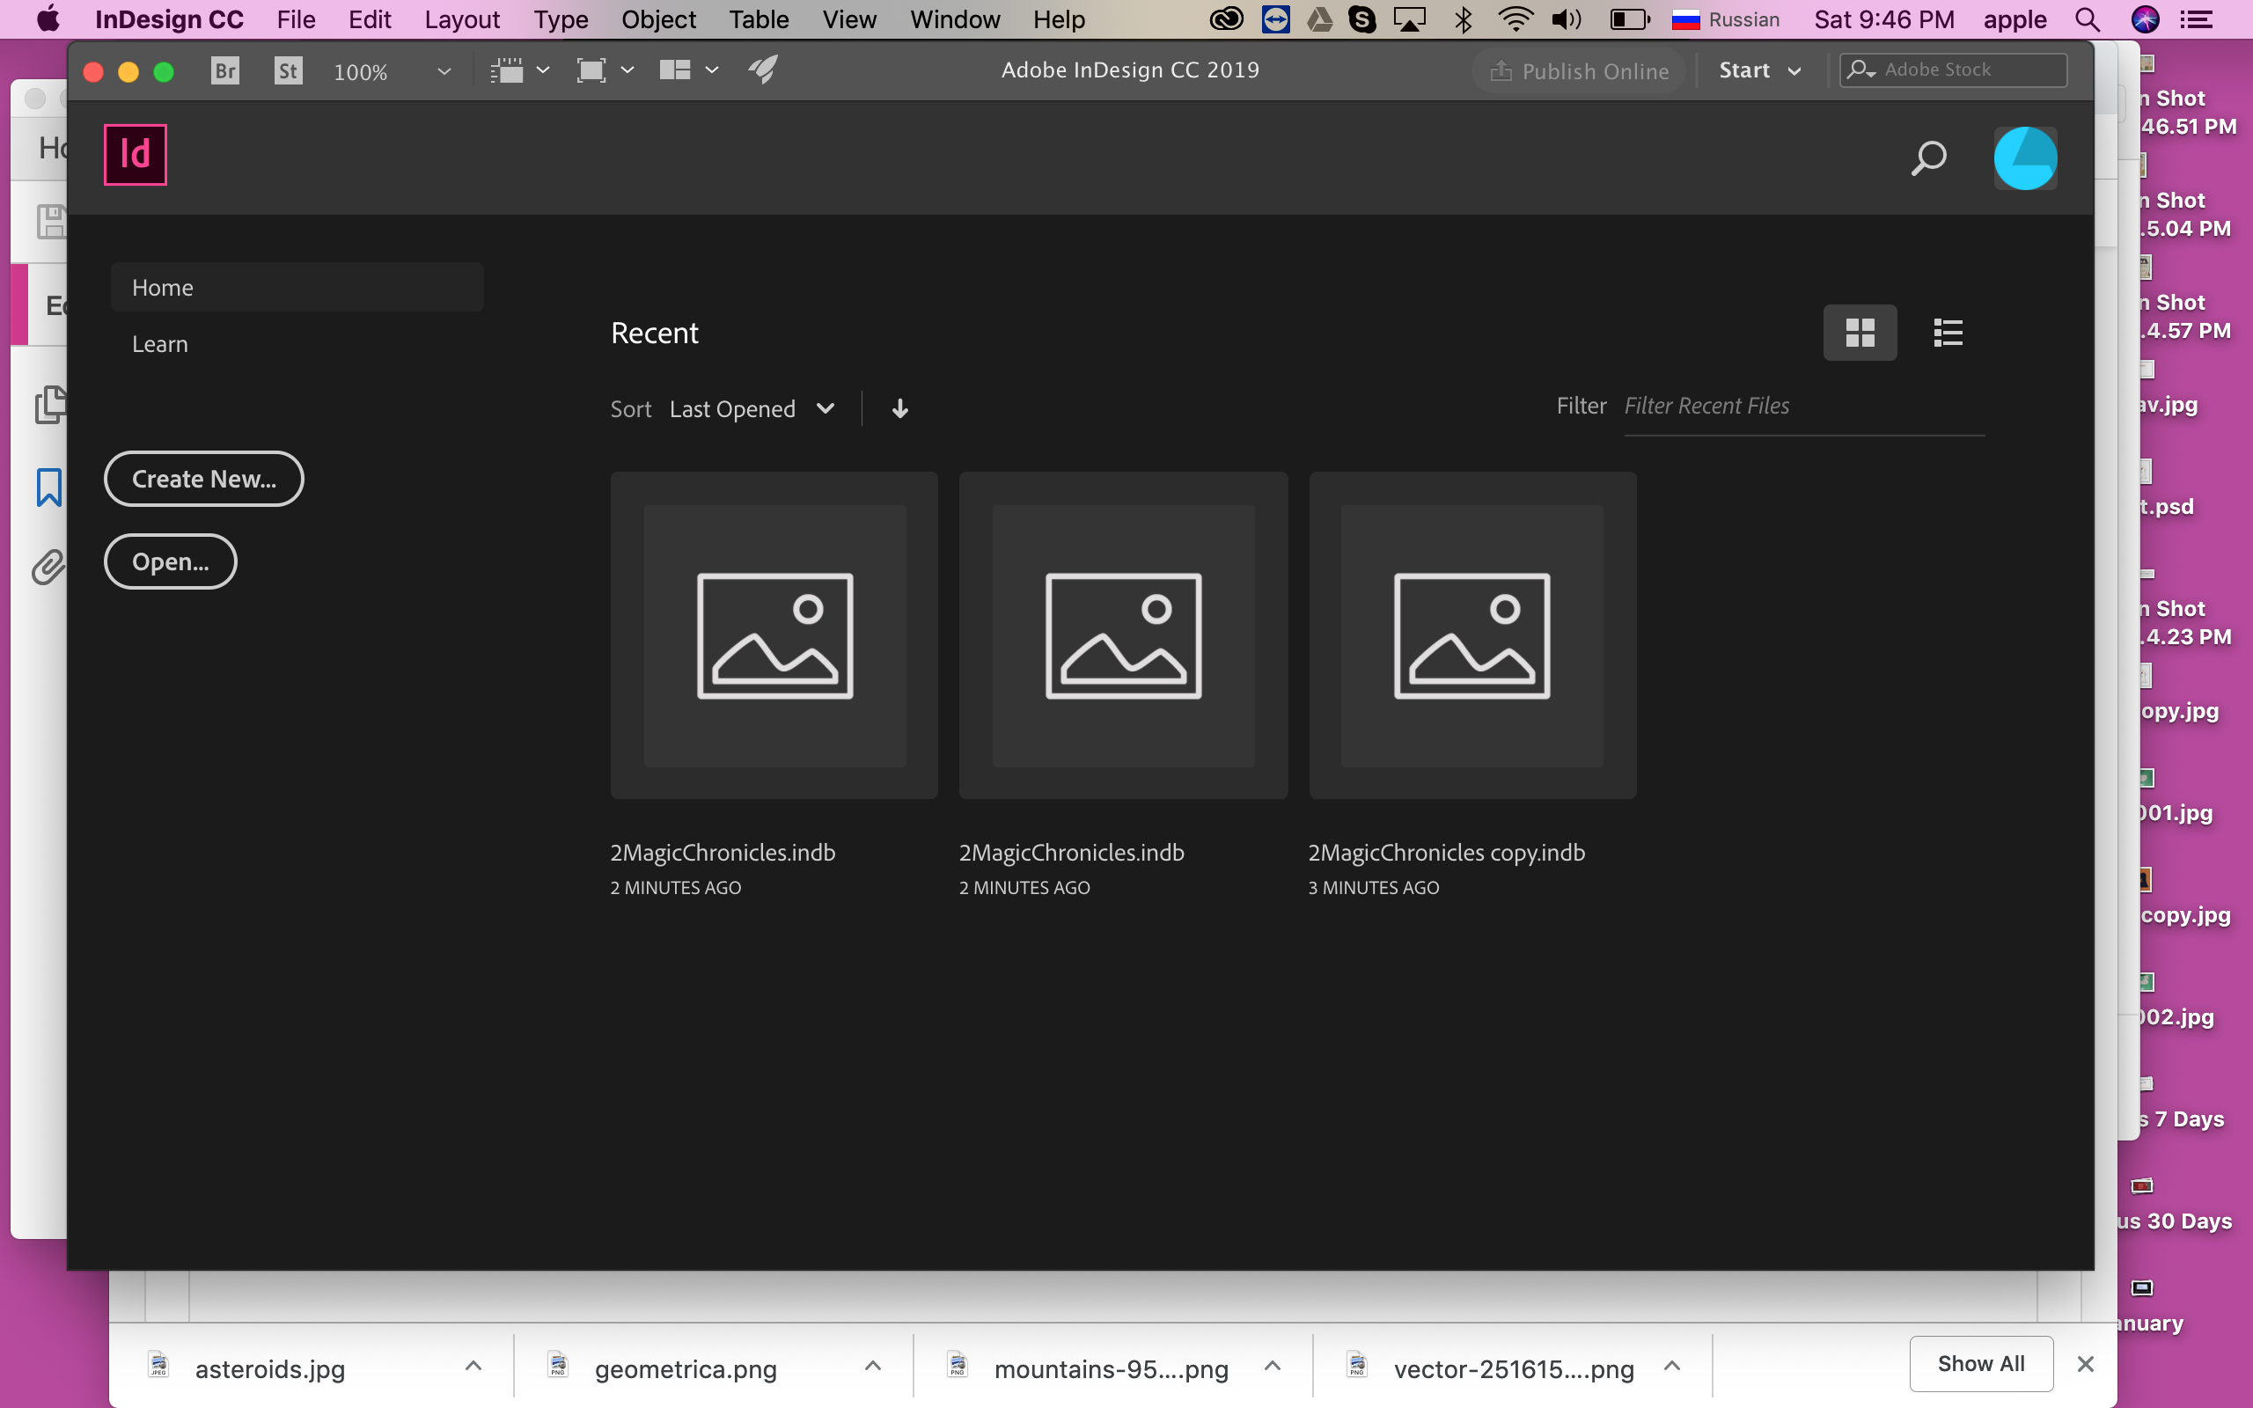Select the Learn tab in sidebar

pos(160,343)
